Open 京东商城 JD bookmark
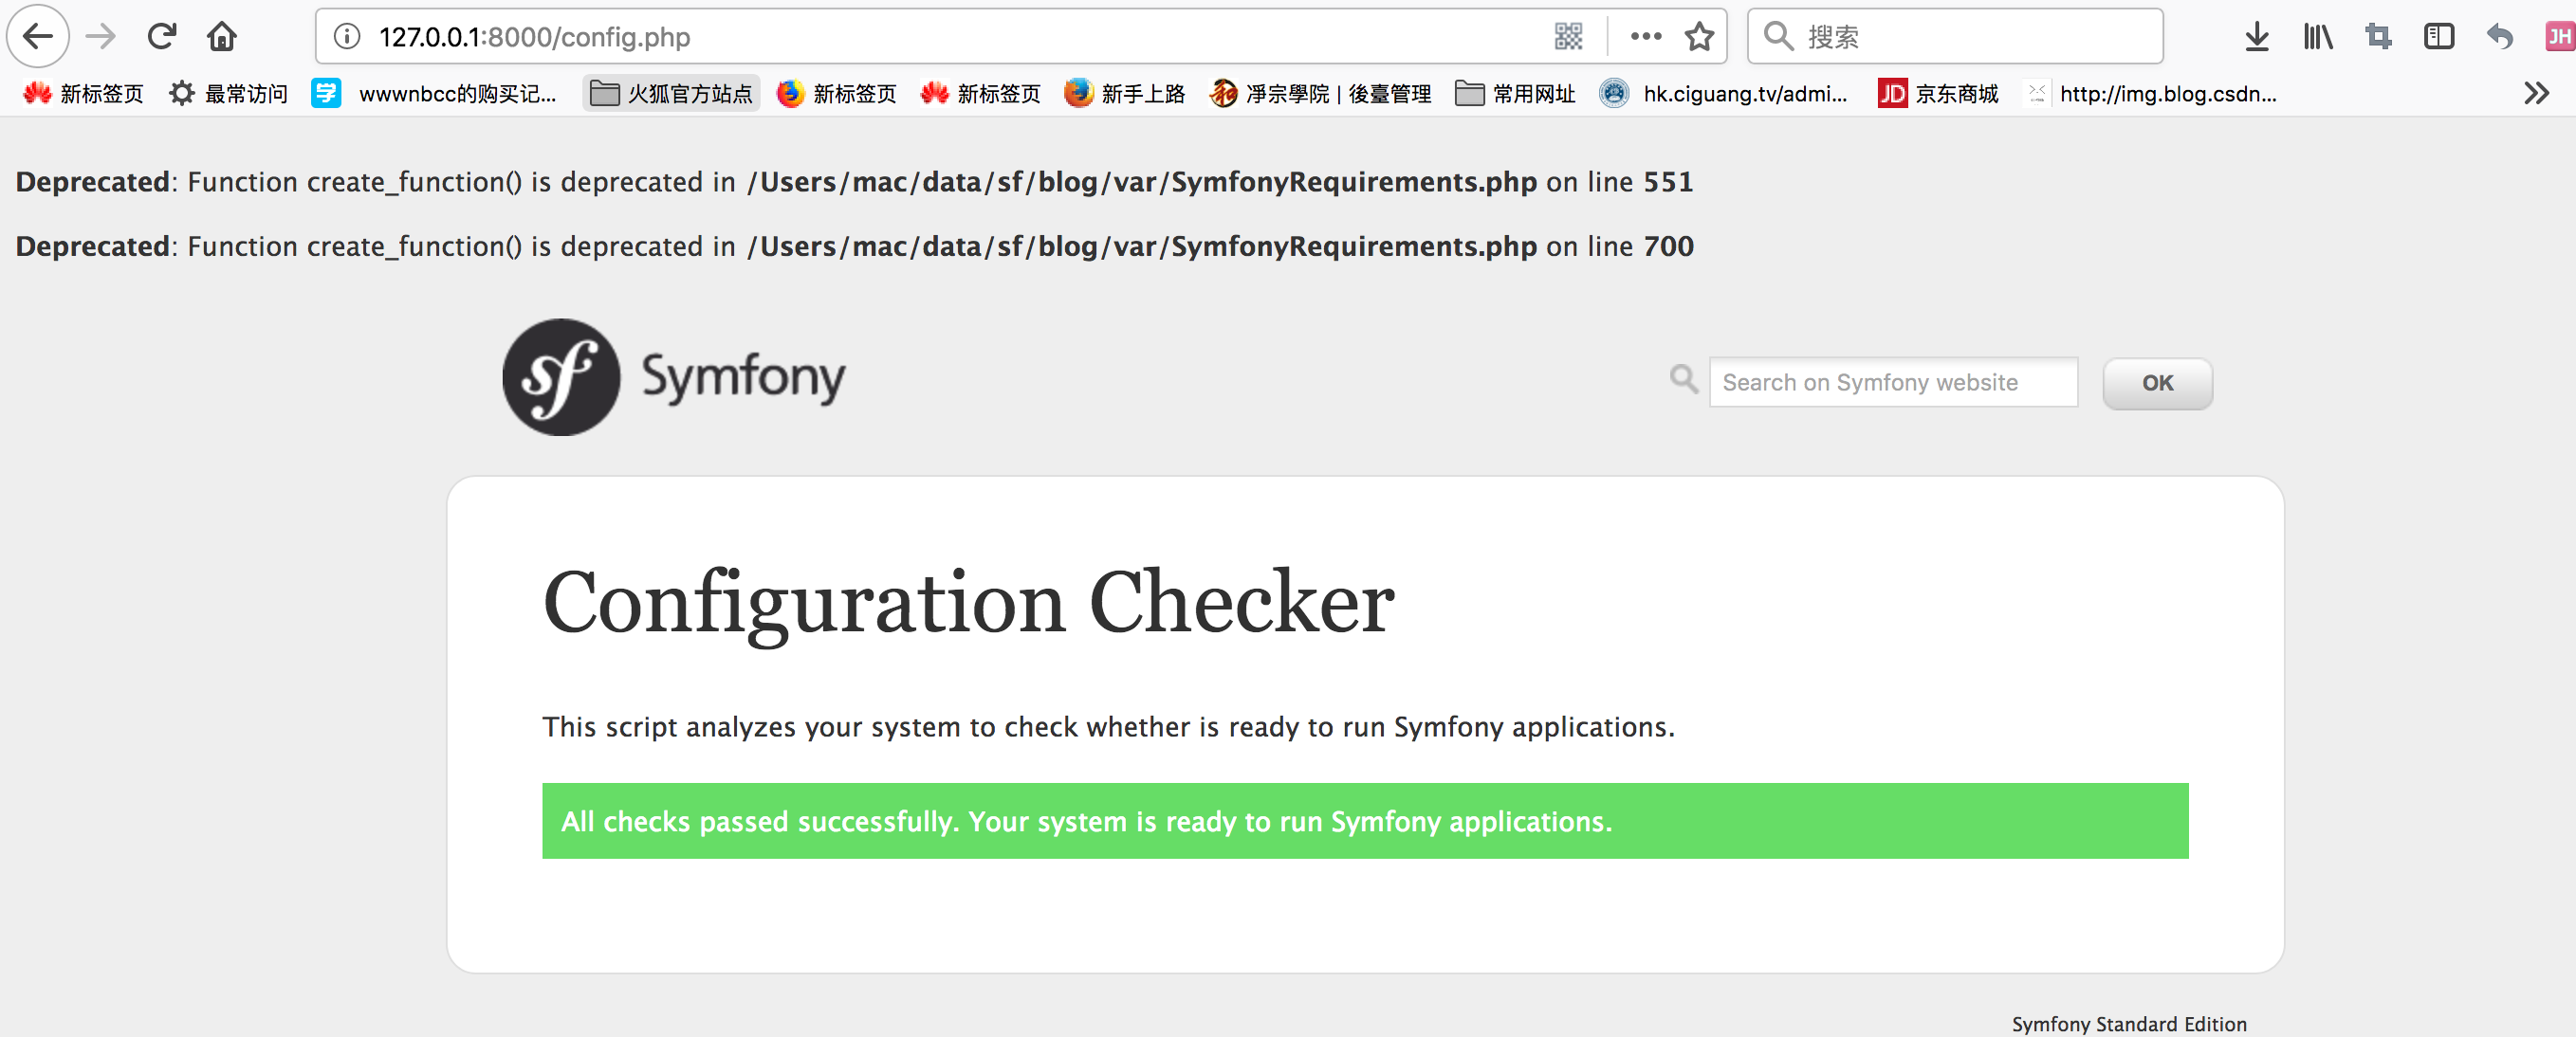Screen dimensions: 2576x1037 tap(1938, 94)
